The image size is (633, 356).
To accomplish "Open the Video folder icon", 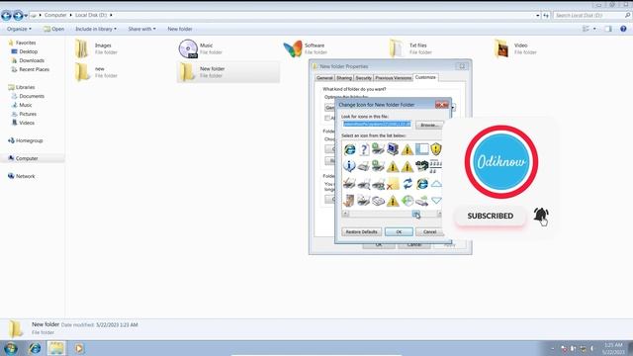I will [501, 48].
